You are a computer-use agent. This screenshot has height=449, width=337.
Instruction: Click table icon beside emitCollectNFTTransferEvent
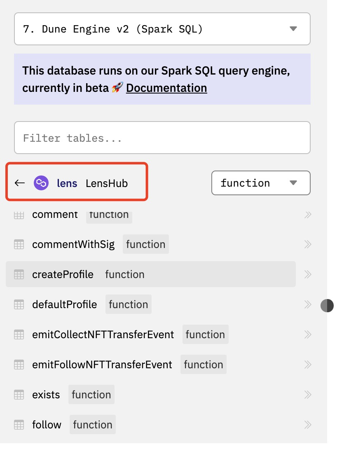[x=19, y=334]
